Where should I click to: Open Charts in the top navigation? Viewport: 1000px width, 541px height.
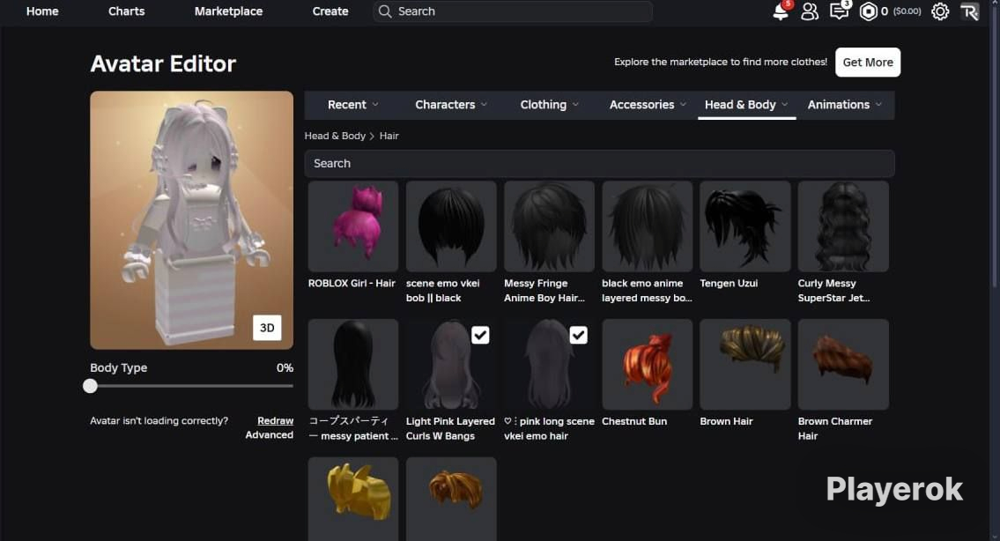click(126, 11)
